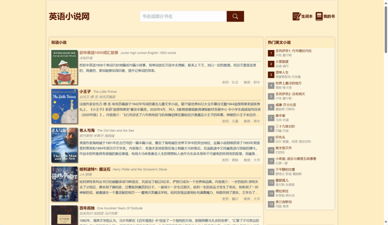Screen dimensions: 388x225
Task: Click the 英语小说网 site logo
Action: (x=69, y=16)
